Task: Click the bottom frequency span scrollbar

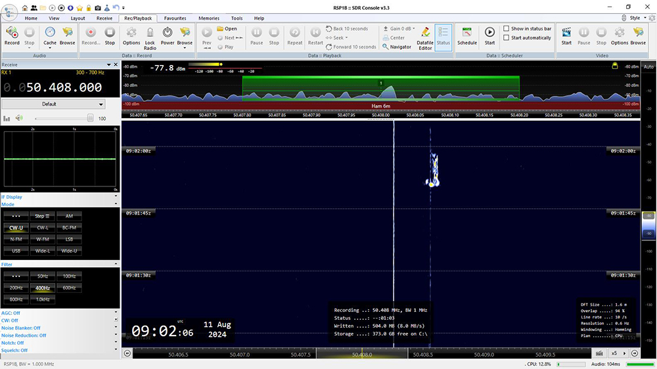Action: (362, 354)
